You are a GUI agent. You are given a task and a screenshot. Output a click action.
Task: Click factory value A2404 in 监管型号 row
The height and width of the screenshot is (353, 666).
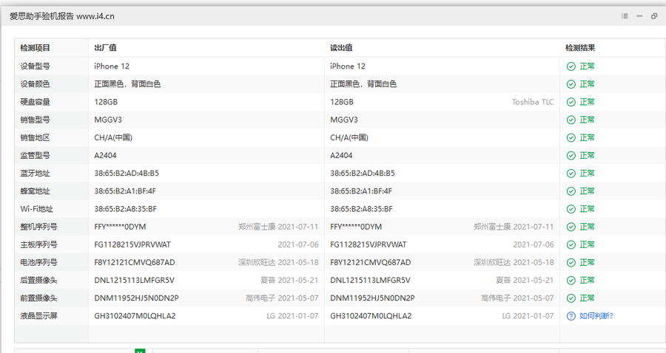click(105, 155)
